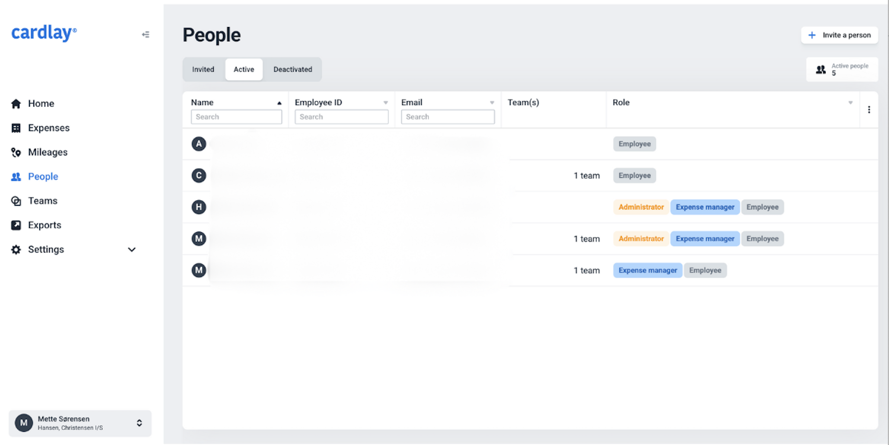The image size is (889, 445).
Task: Click the Name search input field
Action: tap(236, 117)
